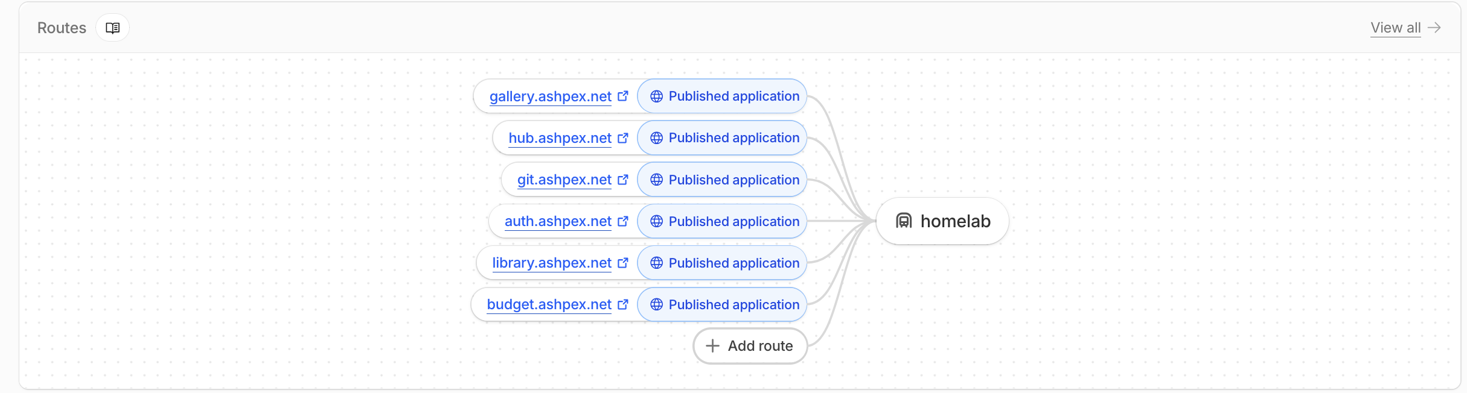This screenshot has height=393, width=1467.
Task: Open the library.ashpex.net link
Action: 552,263
